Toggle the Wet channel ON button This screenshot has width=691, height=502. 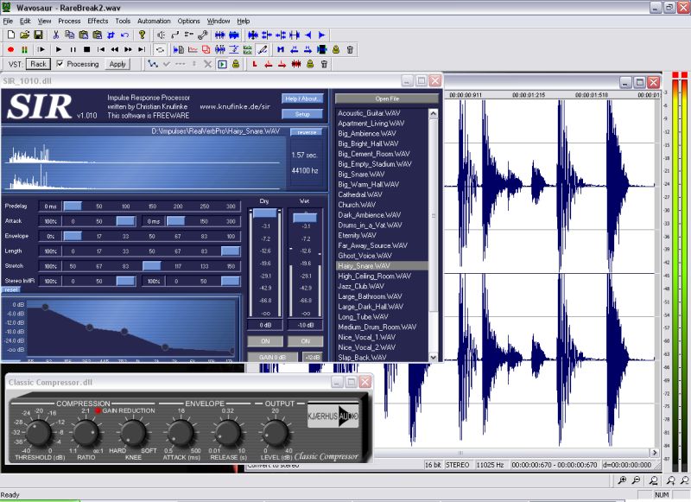point(305,340)
